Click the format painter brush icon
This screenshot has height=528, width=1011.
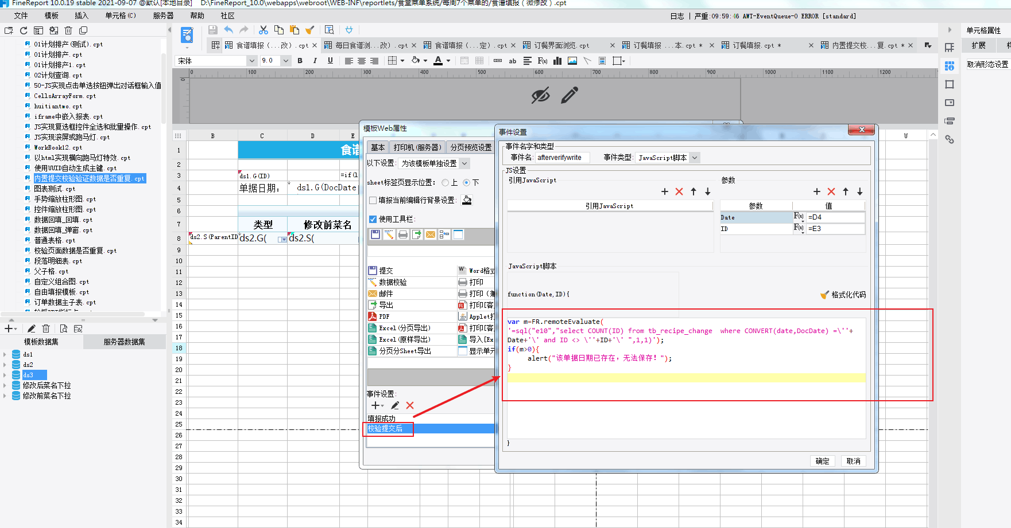point(310,30)
